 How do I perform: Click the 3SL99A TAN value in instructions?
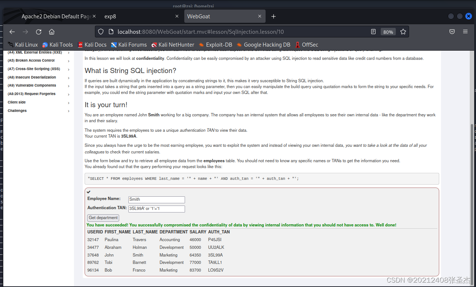point(129,136)
